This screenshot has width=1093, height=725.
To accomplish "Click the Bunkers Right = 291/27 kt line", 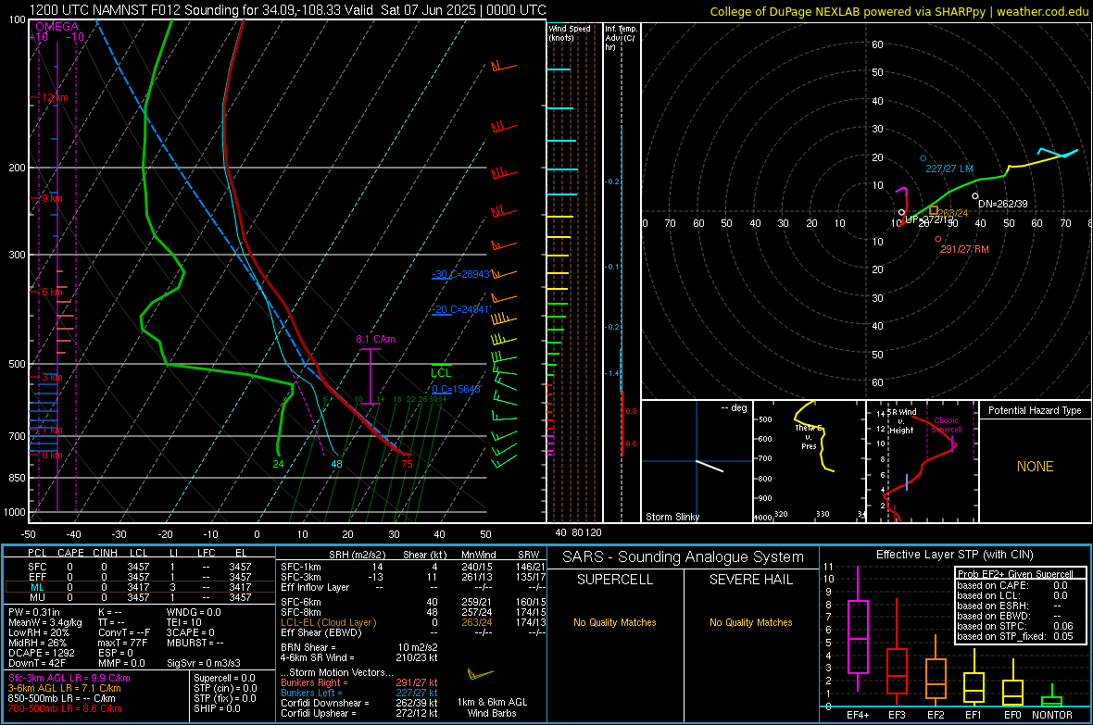I will click(359, 682).
